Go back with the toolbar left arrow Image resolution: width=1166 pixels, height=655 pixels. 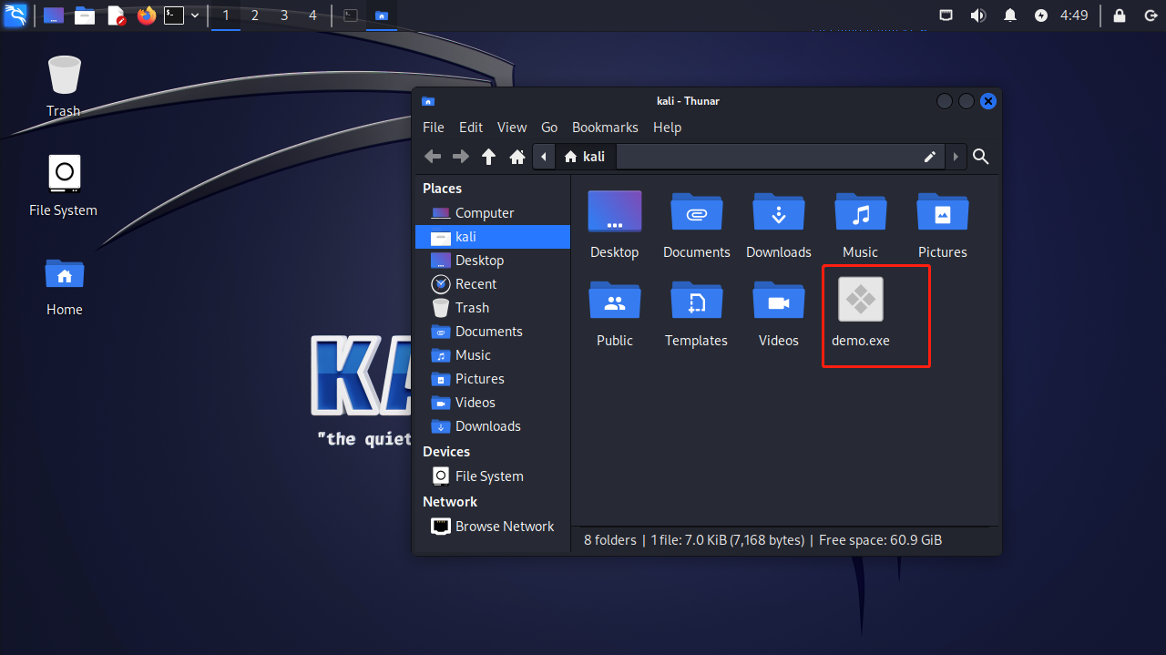click(433, 157)
